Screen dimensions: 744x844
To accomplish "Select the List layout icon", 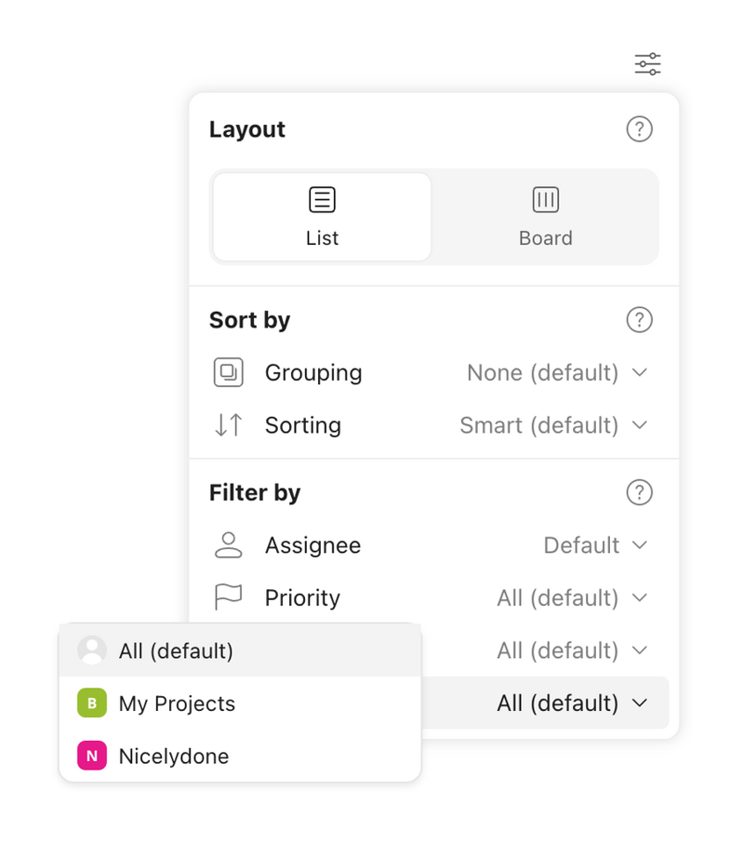I will click(x=321, y=198).
